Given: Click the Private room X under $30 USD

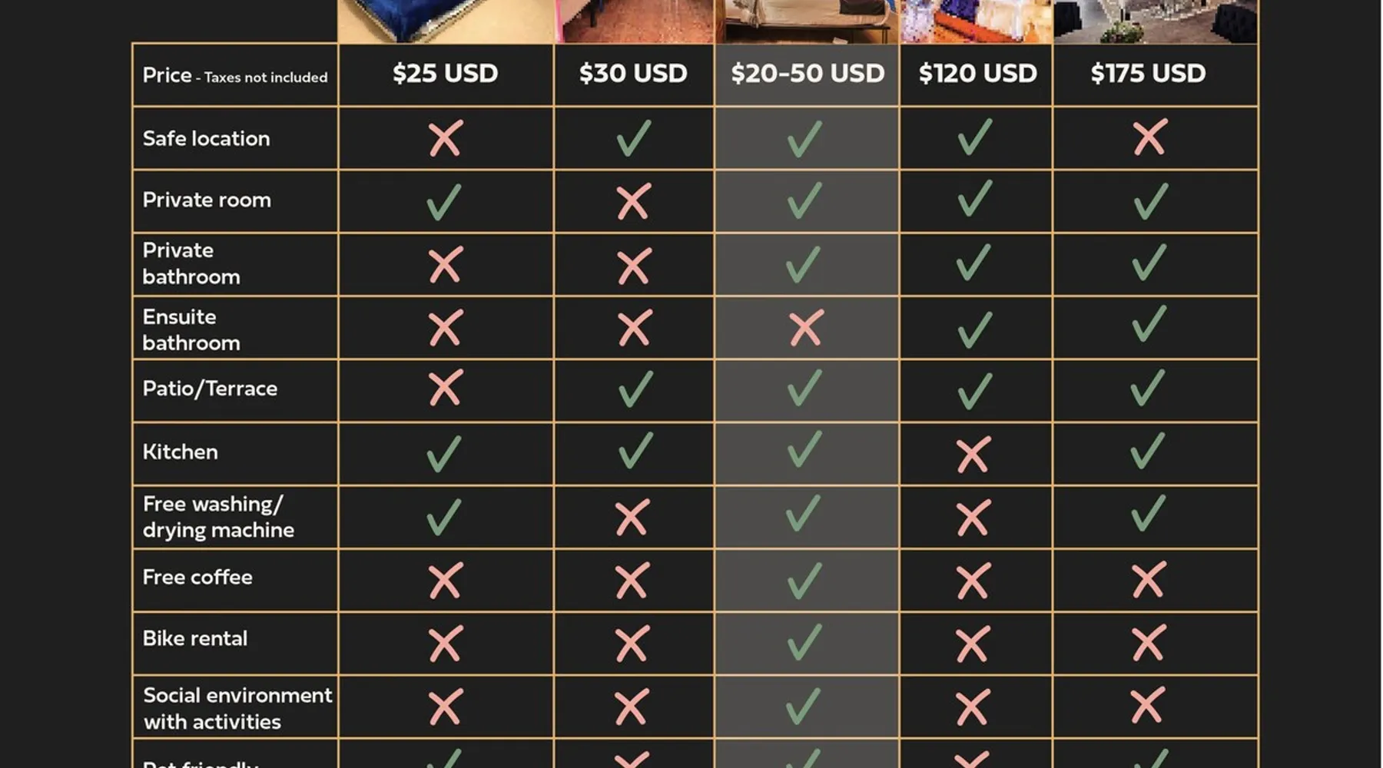Looking at the screenshot, I should [633, 201].
